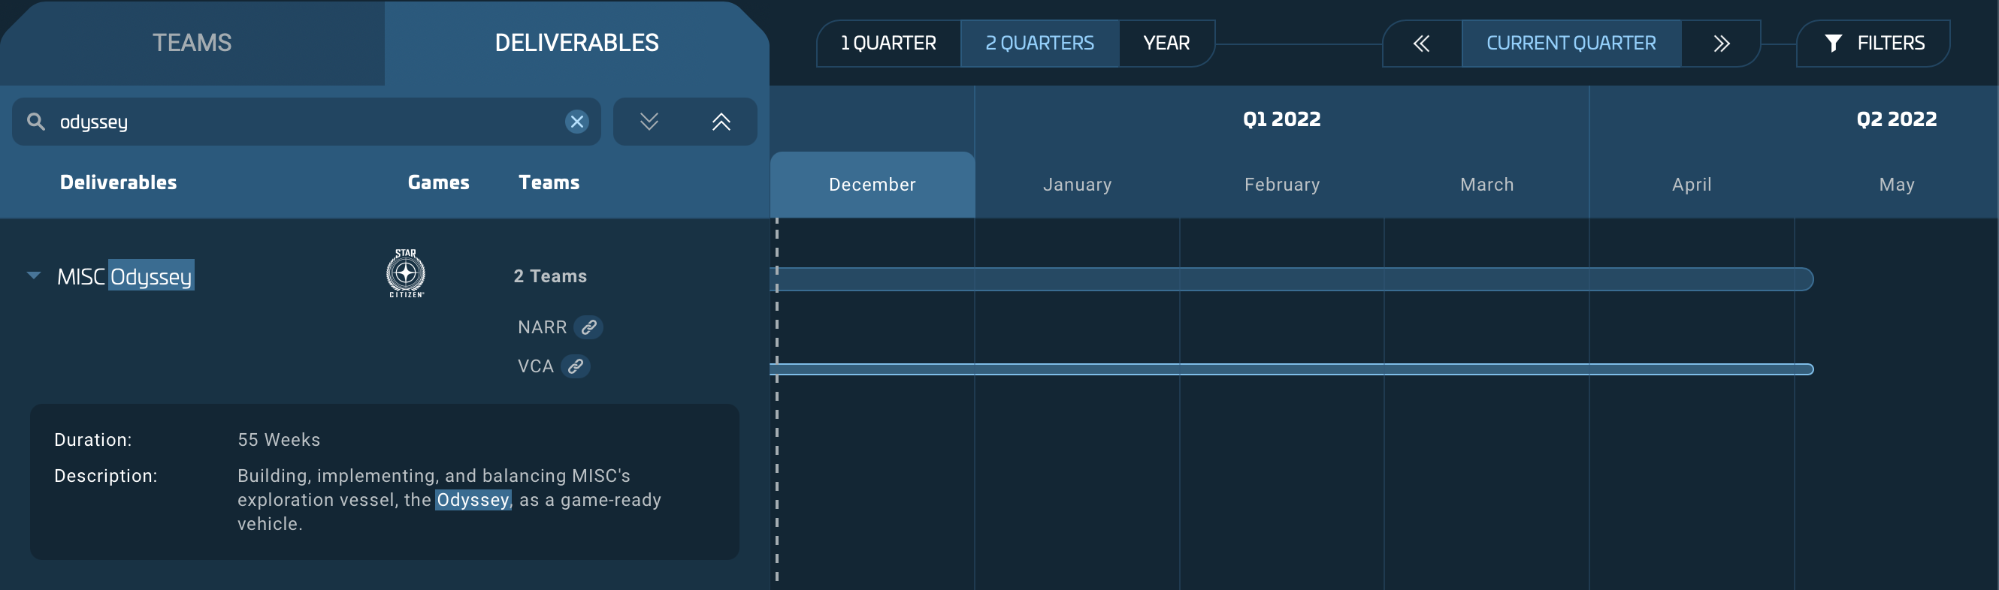The image size is (1999, 590).
Task: Select the Deliverables tab
Action: tap(576, 43)
